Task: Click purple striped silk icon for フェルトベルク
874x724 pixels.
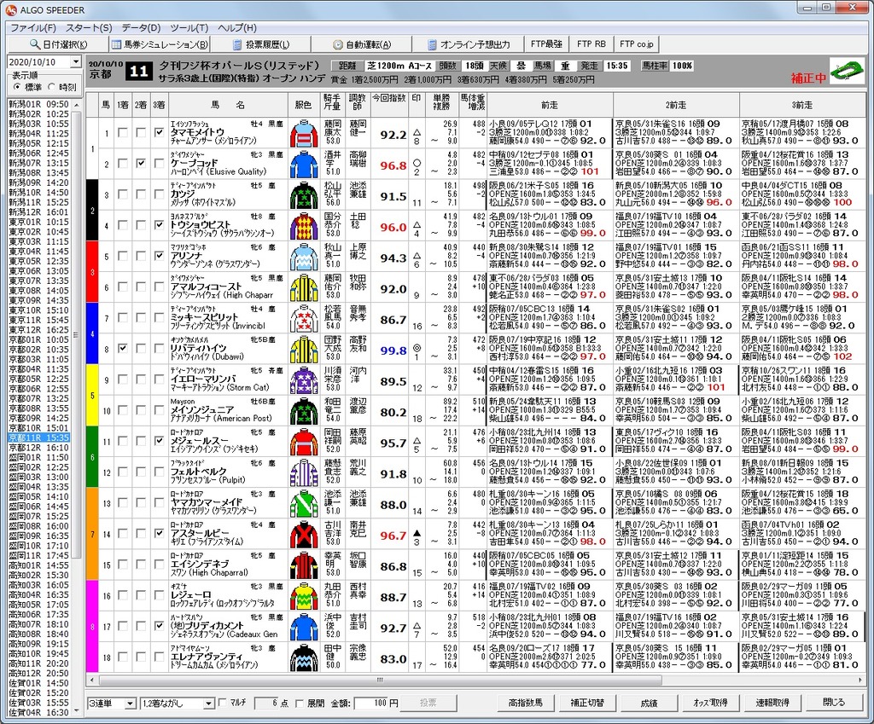Action: [304, 472]
